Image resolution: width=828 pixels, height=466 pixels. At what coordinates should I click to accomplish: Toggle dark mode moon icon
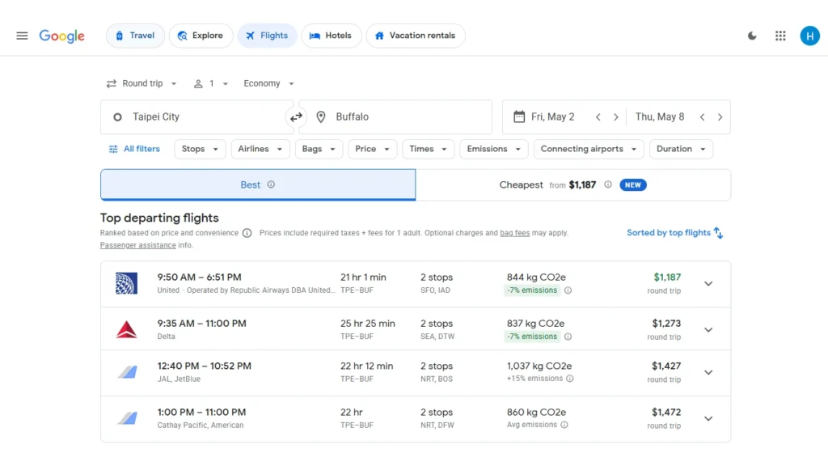click(752, 36)
